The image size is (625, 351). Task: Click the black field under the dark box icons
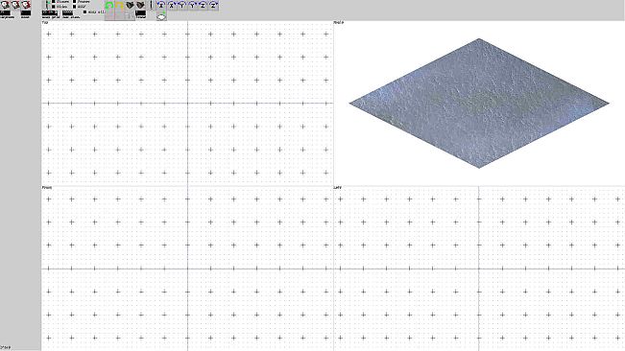click(141, 12)
